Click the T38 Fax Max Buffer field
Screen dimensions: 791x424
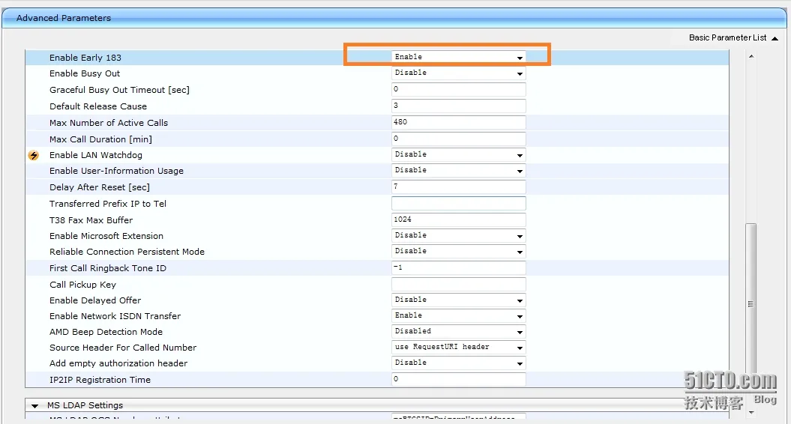459,219
